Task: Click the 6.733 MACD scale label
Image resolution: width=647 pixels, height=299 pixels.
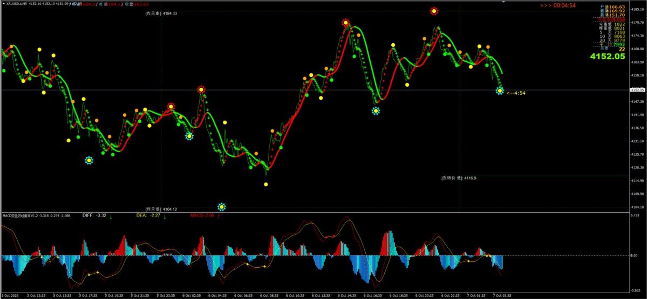Action: [636, 215]
